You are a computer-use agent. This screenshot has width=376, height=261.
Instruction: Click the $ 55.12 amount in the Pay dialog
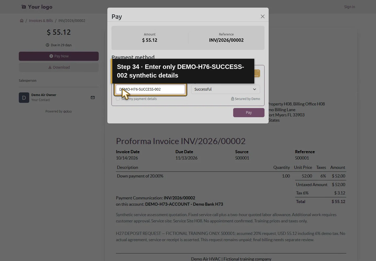pyautogui.click(x=150, y=40)
